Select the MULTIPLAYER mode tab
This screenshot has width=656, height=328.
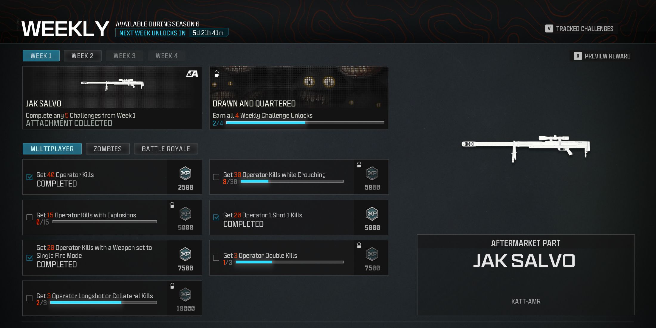[51, 149]
